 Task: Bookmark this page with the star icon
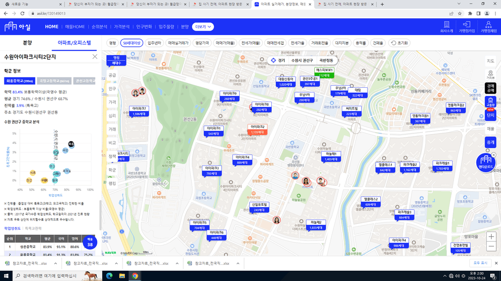pos(460,13)
